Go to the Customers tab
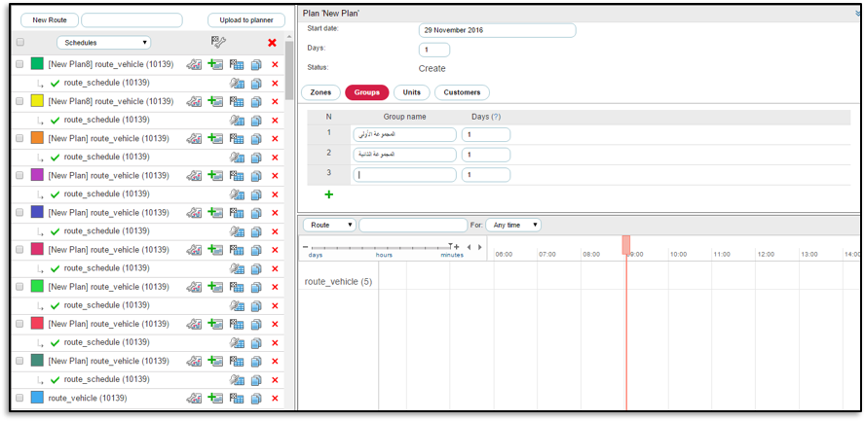865x421 pixels. [x=462, y=92]
